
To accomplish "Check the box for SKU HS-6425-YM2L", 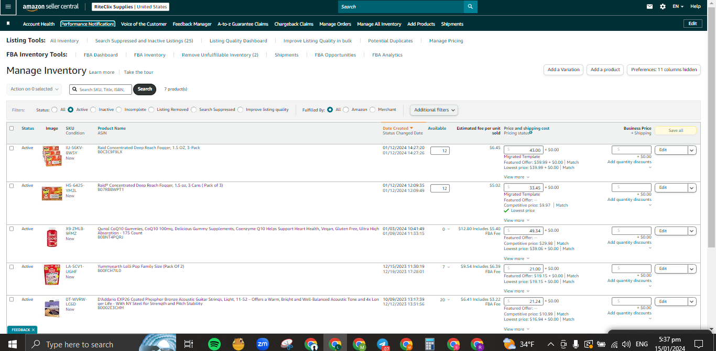I will [12, 186].
